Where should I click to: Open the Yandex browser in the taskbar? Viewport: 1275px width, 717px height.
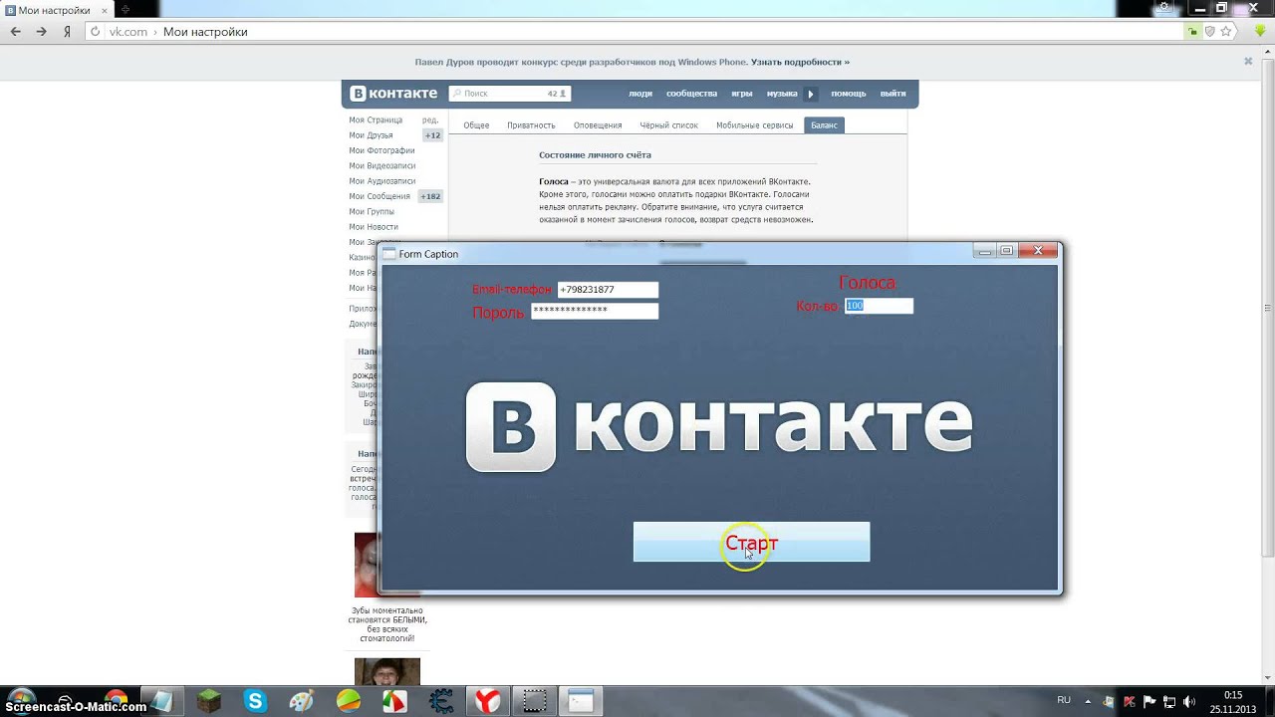487,701
